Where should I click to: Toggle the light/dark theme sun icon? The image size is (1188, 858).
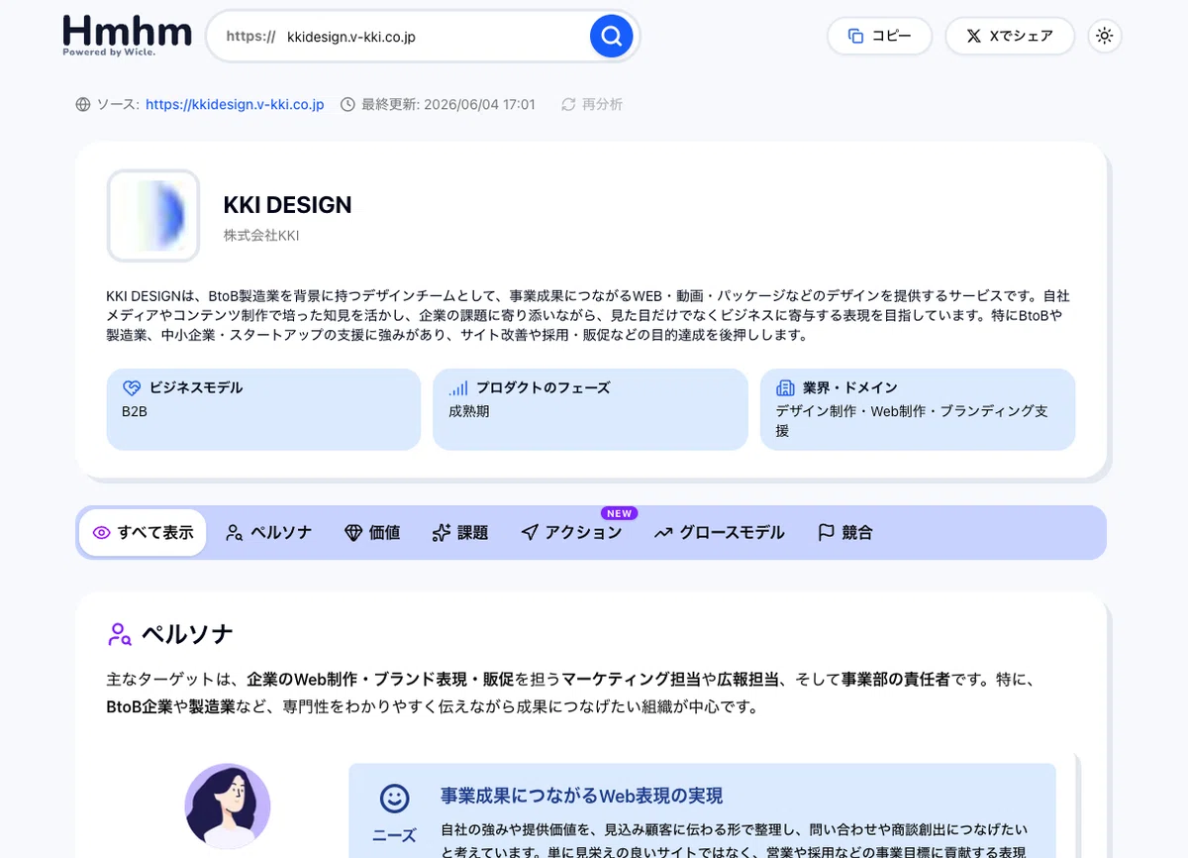1105,36
